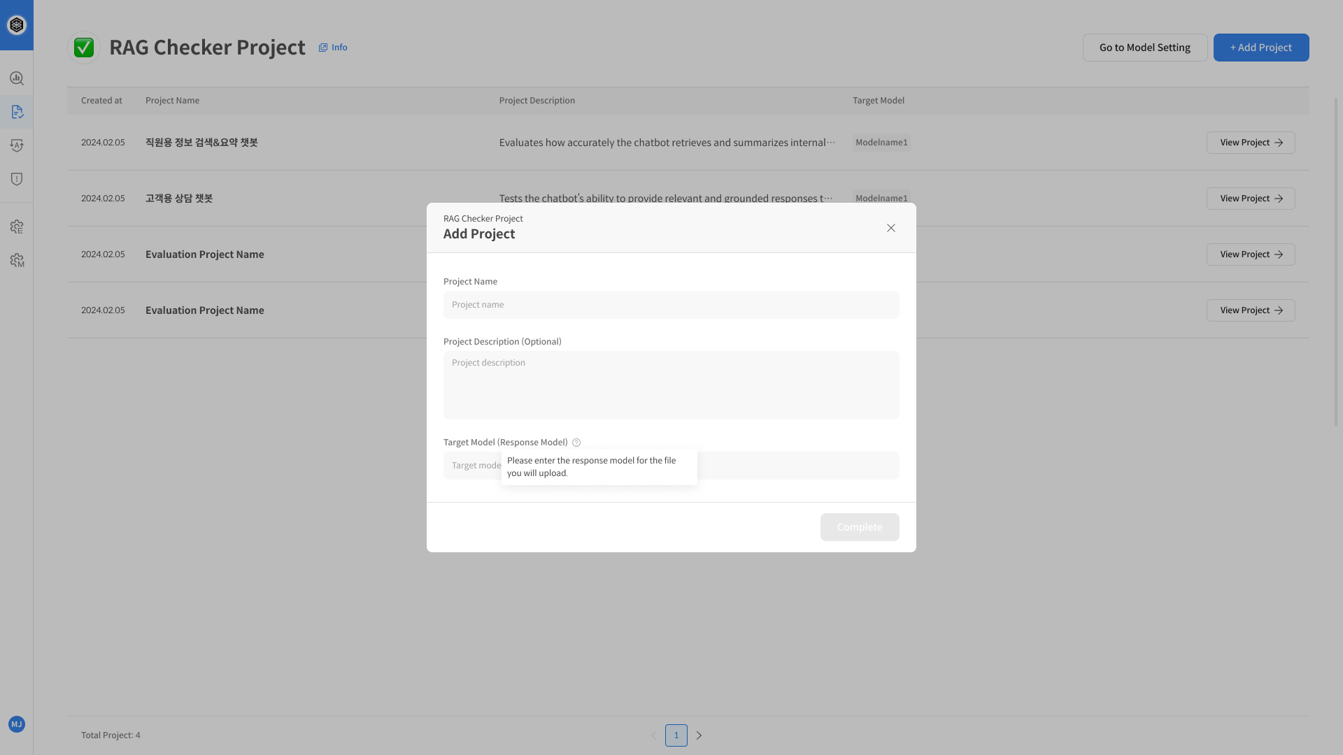This screenshot has height=755, width=1343.
Task: View Project for 직원용 정보 검색&요약 챗봇
Action: click(x=1251, y=143)
